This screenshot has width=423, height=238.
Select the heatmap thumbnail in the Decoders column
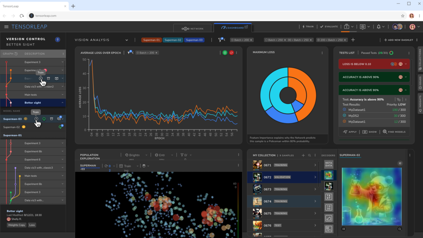pyautogui.click(x=328, y=175)
